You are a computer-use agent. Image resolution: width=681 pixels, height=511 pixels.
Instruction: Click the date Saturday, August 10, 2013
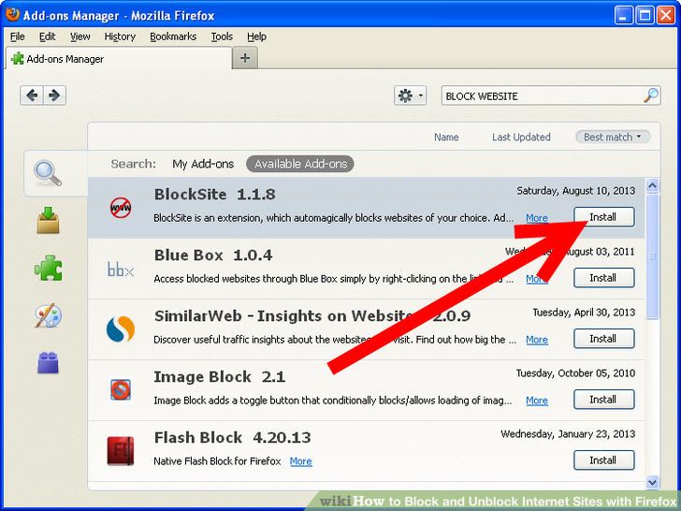pyautogui.click(x=575, y=191)
